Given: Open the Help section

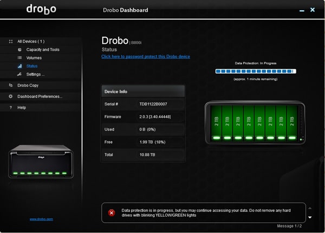Looking at the screenshot, I should tap(22, 108).
